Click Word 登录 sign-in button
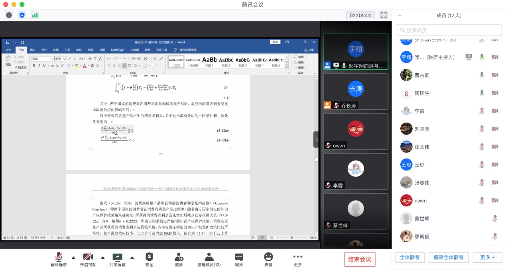Viewport: 506px width, 270px height. click(x=275, y=42)
